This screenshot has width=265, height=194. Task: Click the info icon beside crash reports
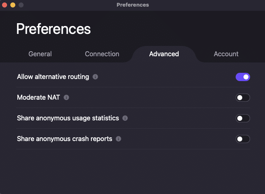[x=119, y=139]
